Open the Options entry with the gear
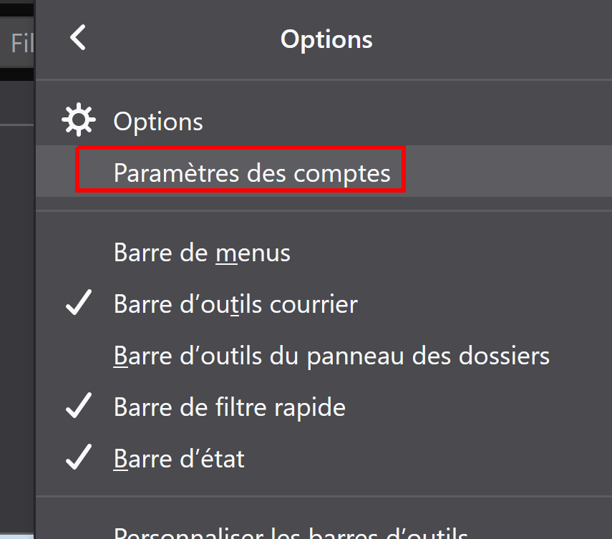The width and height of the screenshot is (612, 539). [158, 121]
